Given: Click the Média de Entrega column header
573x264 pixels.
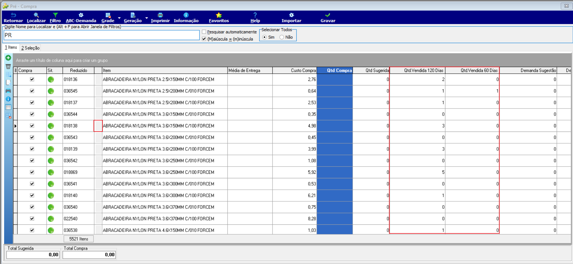Looking at the screenshot, I should tap(250, 70).
